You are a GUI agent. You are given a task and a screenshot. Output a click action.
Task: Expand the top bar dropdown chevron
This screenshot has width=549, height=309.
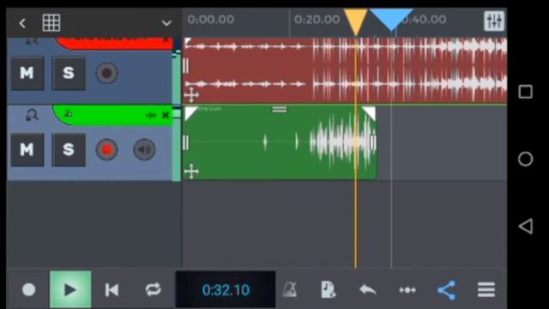click(x=166, y=23)
